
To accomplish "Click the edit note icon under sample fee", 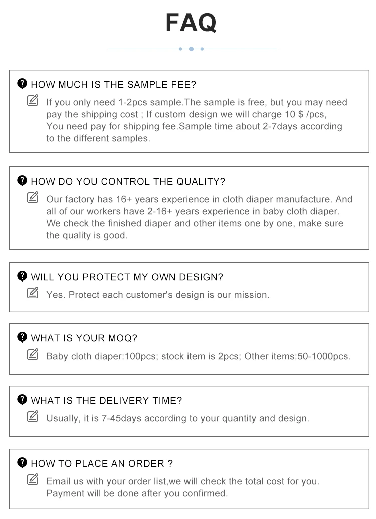I will (x=33, y=101).
